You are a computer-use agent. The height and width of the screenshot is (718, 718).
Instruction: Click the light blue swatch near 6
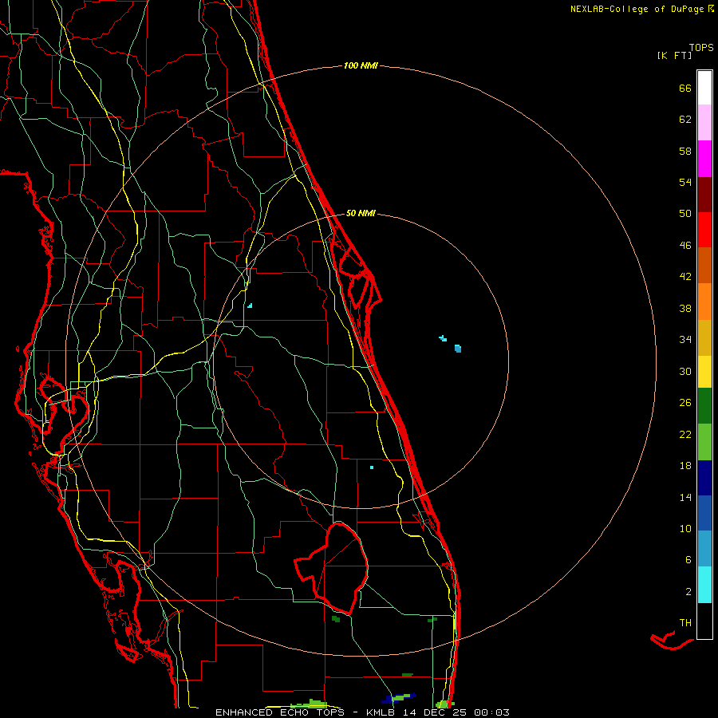coord(704,549)
